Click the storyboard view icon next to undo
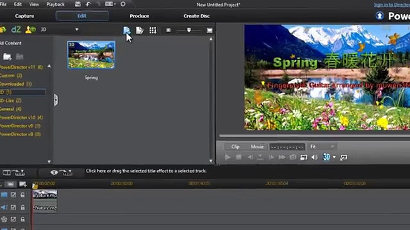 pyautogui.click(x=109, y=4)
